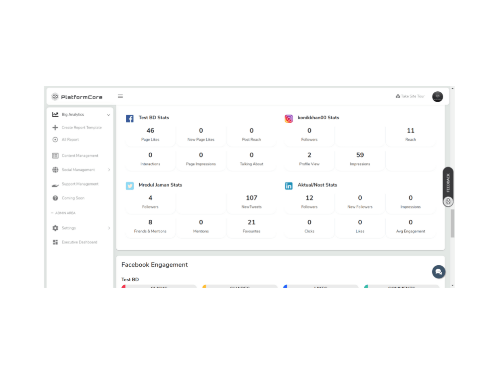This screenshot has height=374, width=499.
Task: Click the All Report circle icon
Action: pyautogui.click(x=55, y=140)
